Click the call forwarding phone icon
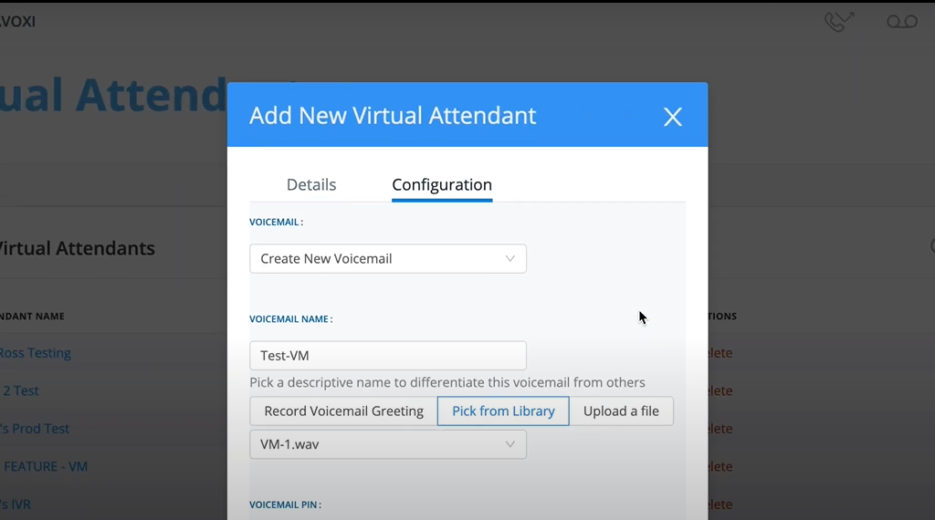This screenshot has width=935, height=520. click(x=838, y=22)
